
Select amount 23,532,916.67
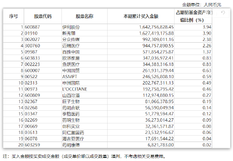[159, 132]
